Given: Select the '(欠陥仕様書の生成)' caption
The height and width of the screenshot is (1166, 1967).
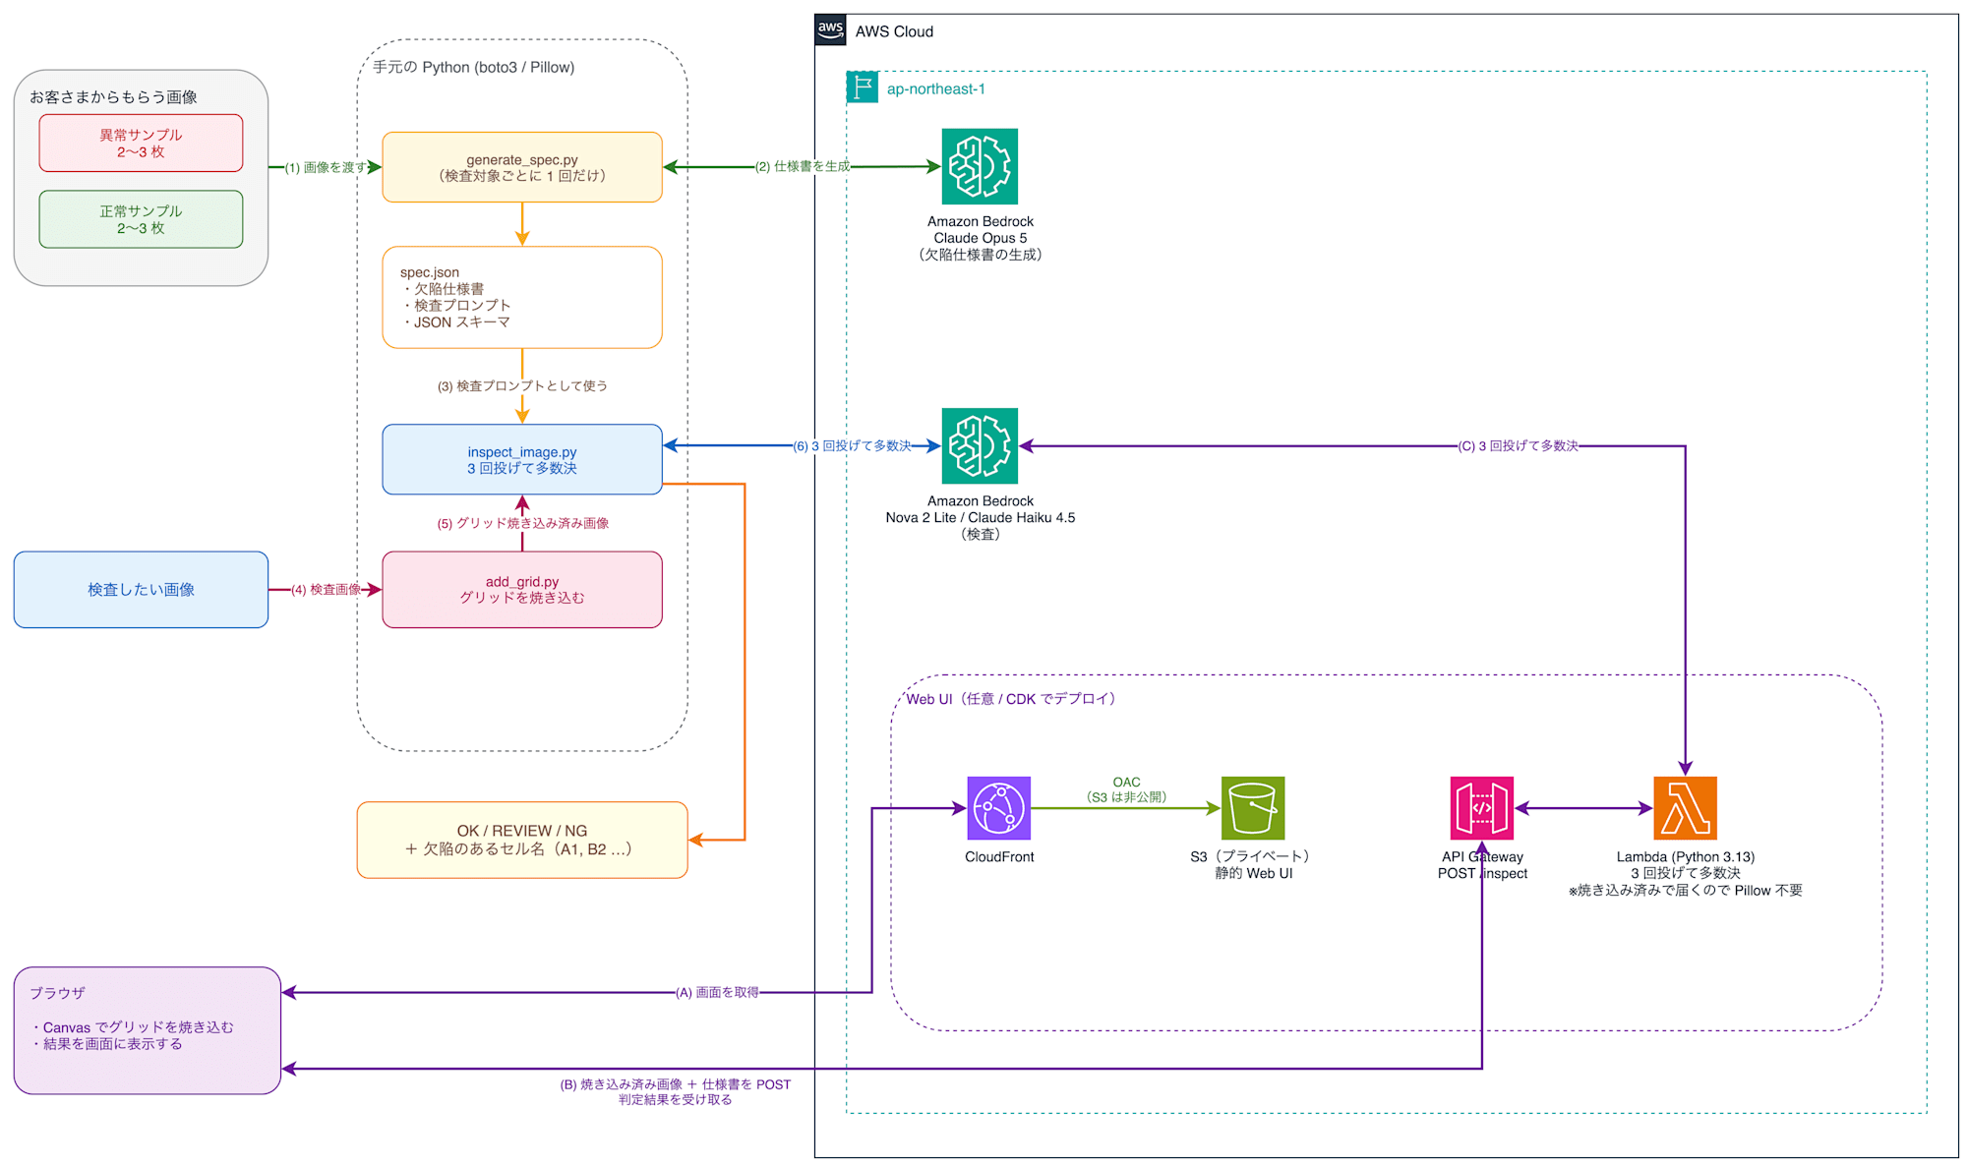Looking at the screenshot, I should tap(980, 255).
